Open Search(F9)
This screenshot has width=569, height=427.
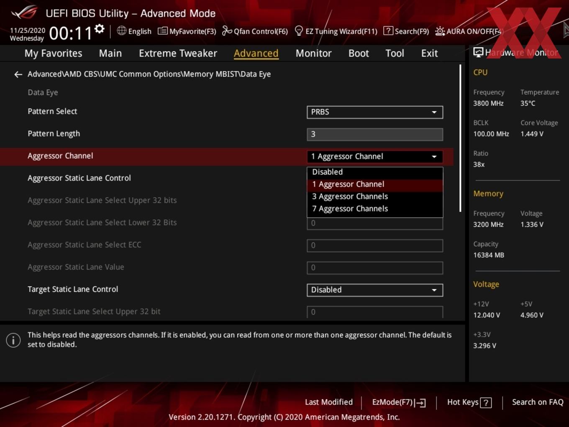click(x=406, y=31)
